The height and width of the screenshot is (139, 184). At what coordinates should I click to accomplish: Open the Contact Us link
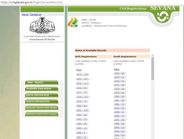(36, 14)
